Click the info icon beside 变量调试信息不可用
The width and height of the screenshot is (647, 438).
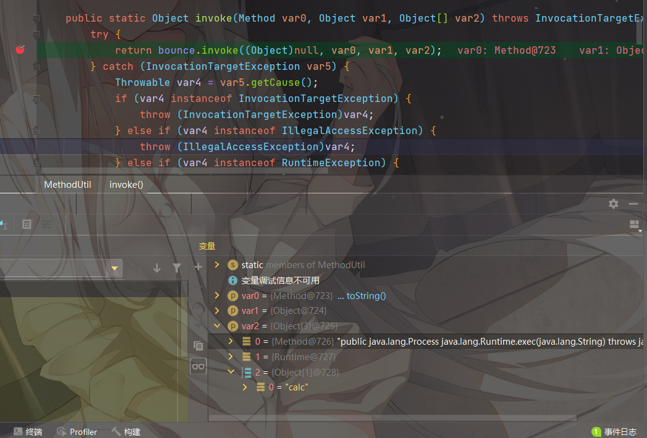[x=233, y=280]
